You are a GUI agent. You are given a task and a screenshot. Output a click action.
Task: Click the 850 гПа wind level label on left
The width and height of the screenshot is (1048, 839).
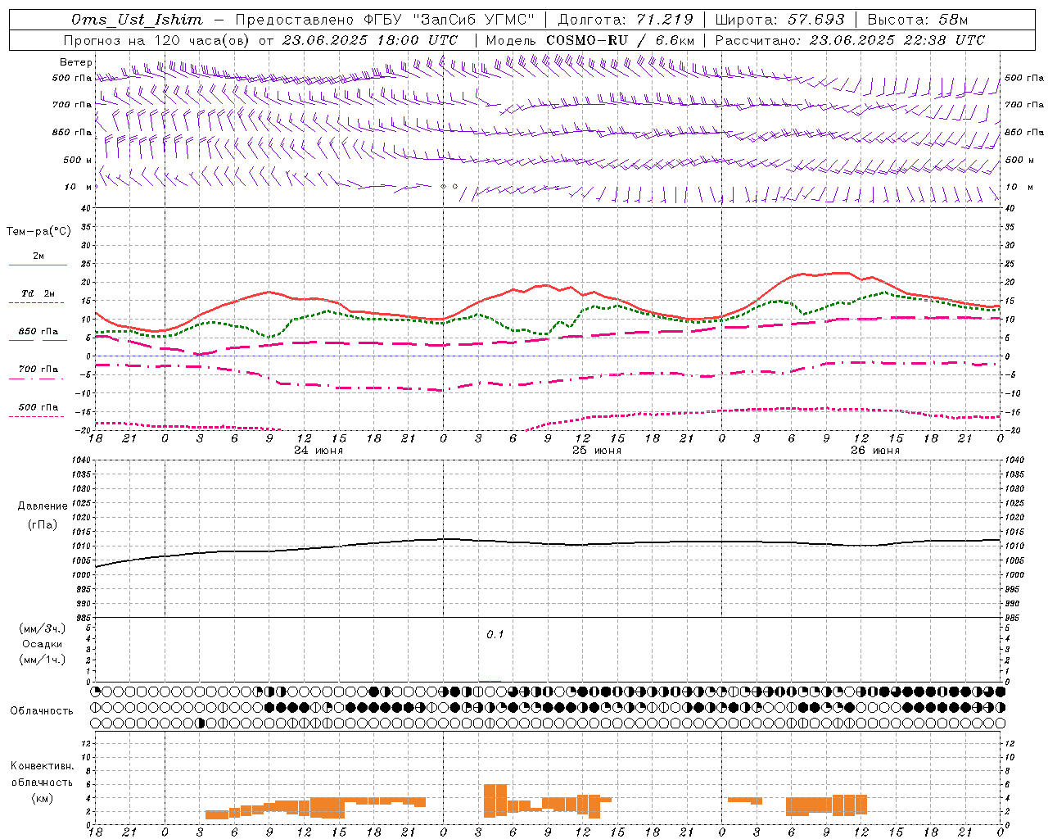pos(72,133)
